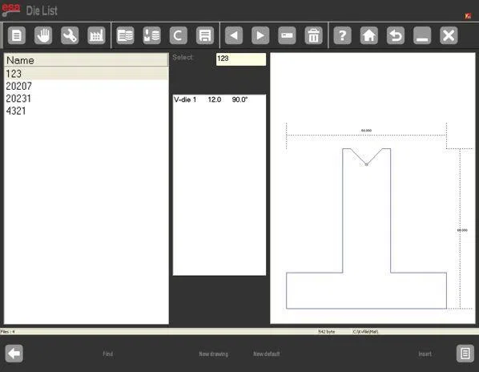Open the wrench settings icon
Screen dimensions: 479x372
point(70,35)
